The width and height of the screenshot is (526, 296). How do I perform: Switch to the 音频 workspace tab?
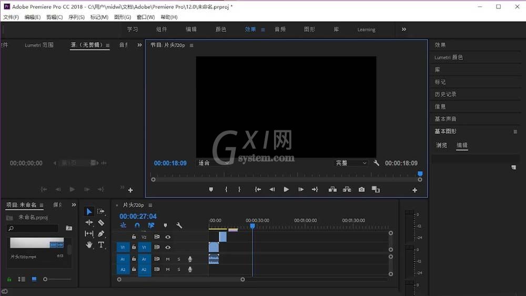(280, 29)
